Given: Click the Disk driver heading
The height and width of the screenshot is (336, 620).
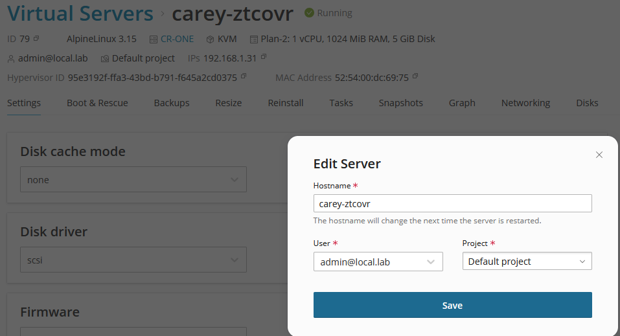Looking at the screenshot, I should pos(54,232).
